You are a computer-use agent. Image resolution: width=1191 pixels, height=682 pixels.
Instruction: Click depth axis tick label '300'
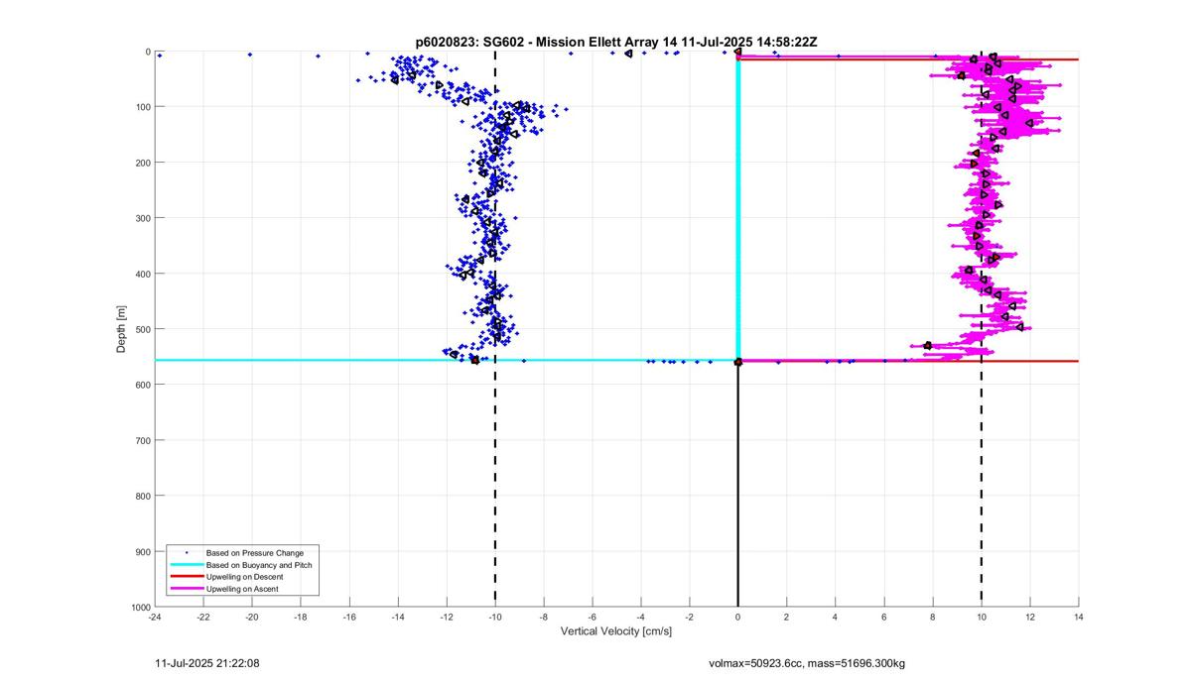coord(143,218)
